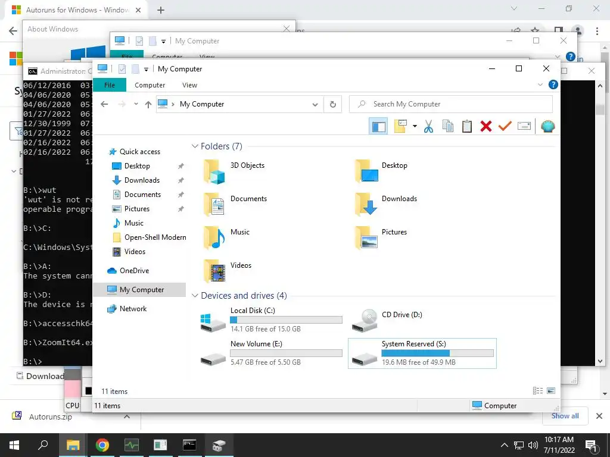
Task: Select Music in the navigation pane
Action: pos(134,223)
